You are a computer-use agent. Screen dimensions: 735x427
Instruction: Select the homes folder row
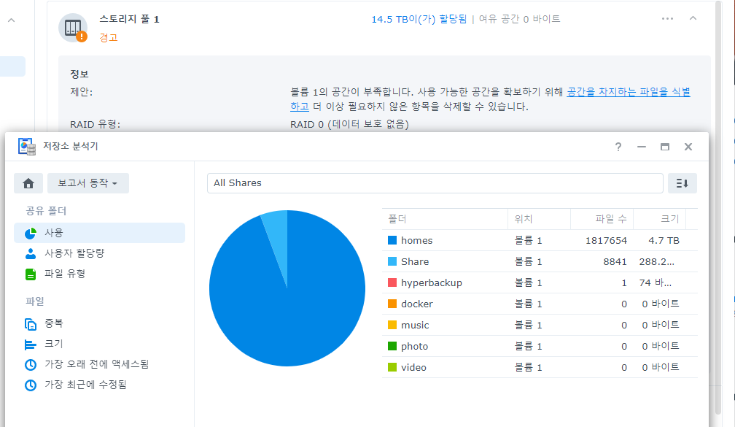[x=540, y=240]
